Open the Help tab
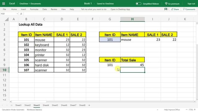Viewport: 198px width, 111px height. tap(72, 9)
